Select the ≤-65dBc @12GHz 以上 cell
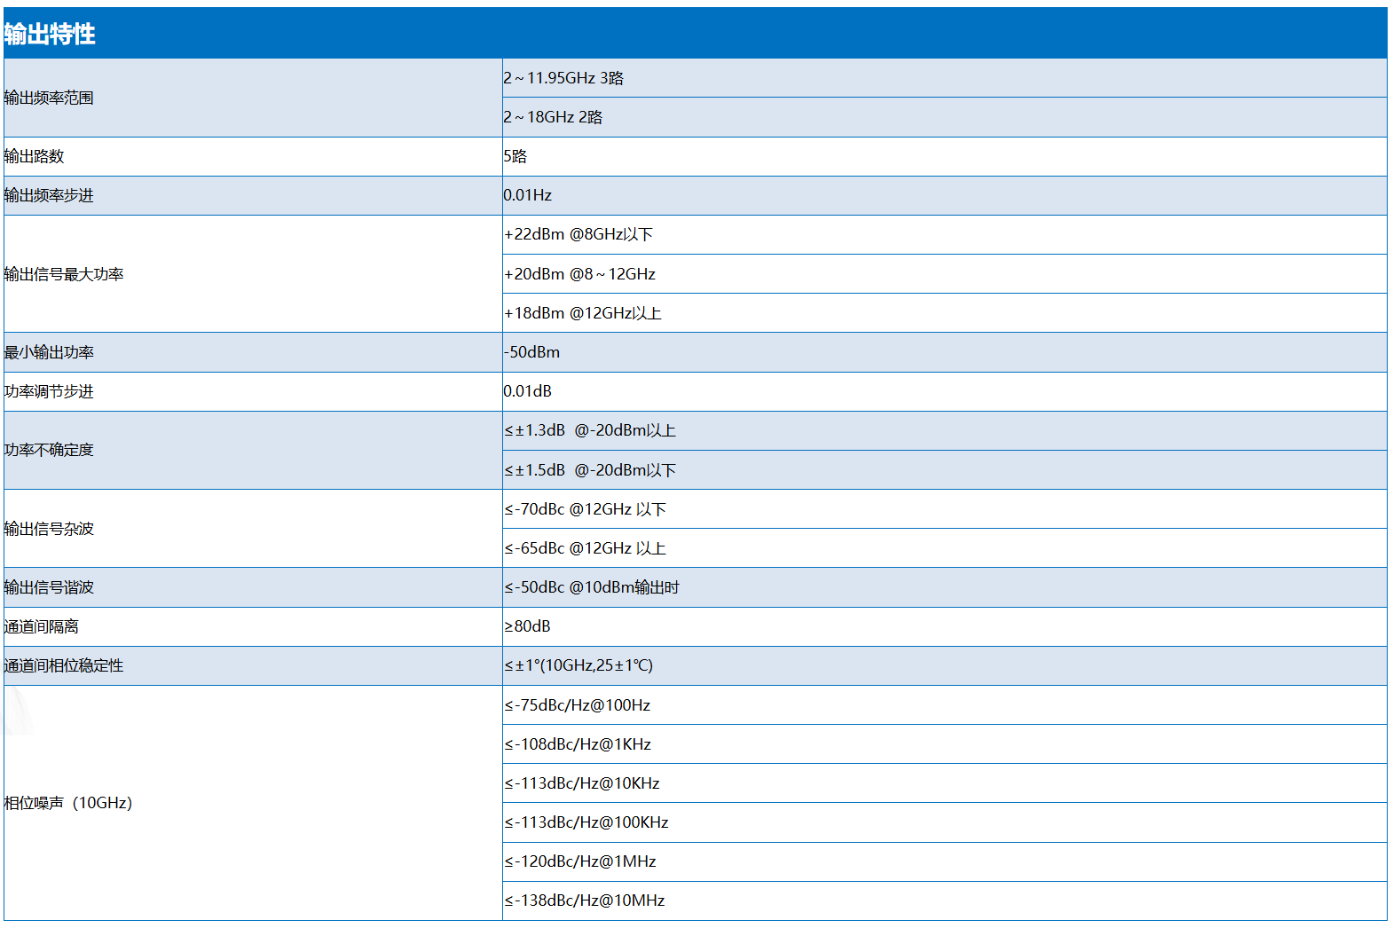Viewport: 1393px width, 928px height. pyautogui.click(x=585, y=548)
